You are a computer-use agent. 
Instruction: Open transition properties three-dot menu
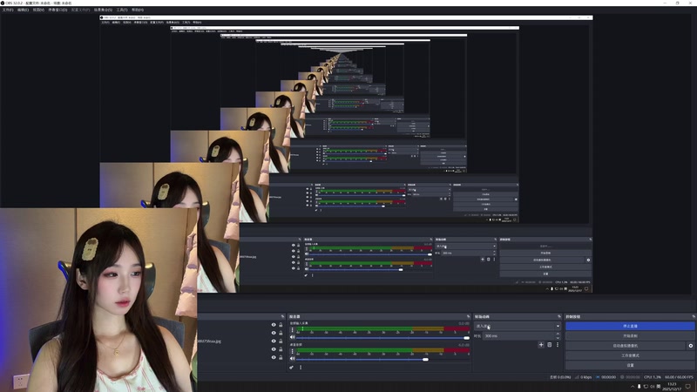pos(558,344)
